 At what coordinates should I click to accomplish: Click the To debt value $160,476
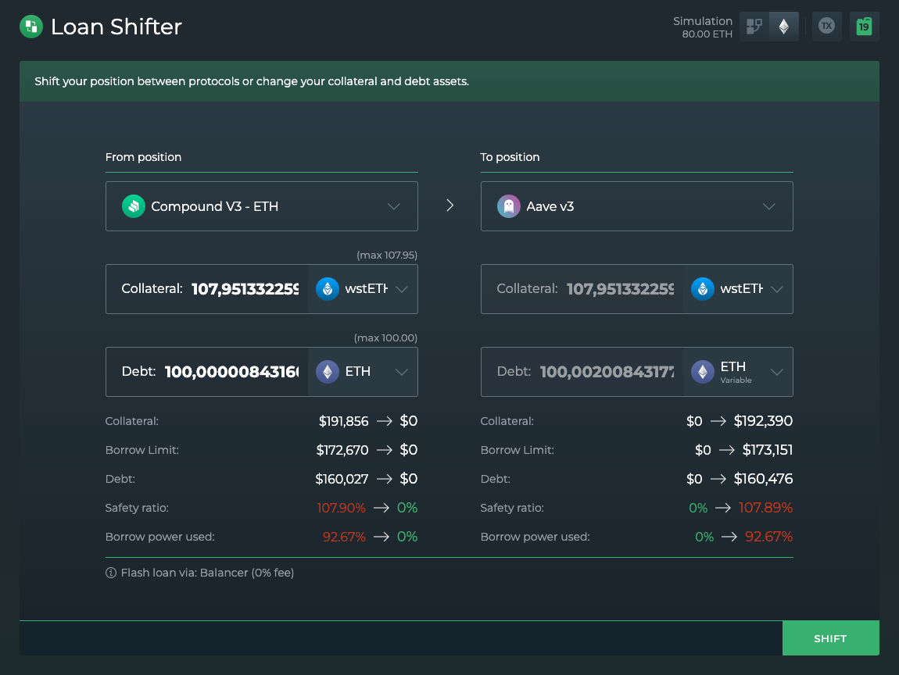pos(763,478)
